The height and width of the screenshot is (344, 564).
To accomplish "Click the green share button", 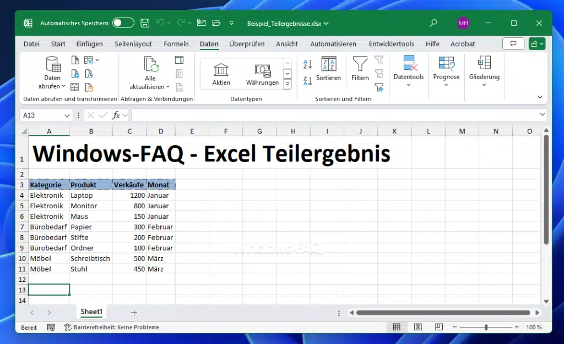I will (x=537, y=44).
